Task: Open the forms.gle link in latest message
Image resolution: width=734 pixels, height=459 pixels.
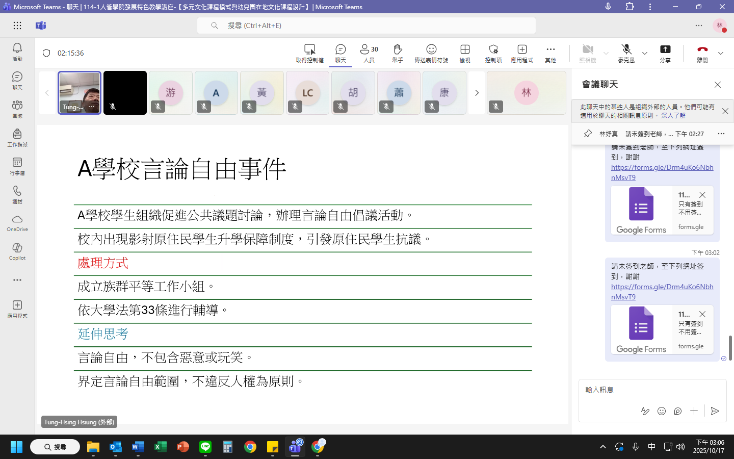Action: coord(662,291)
